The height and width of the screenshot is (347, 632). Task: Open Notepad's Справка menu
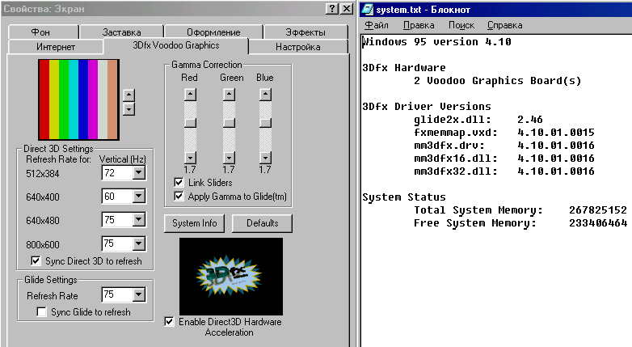(504, 25)
